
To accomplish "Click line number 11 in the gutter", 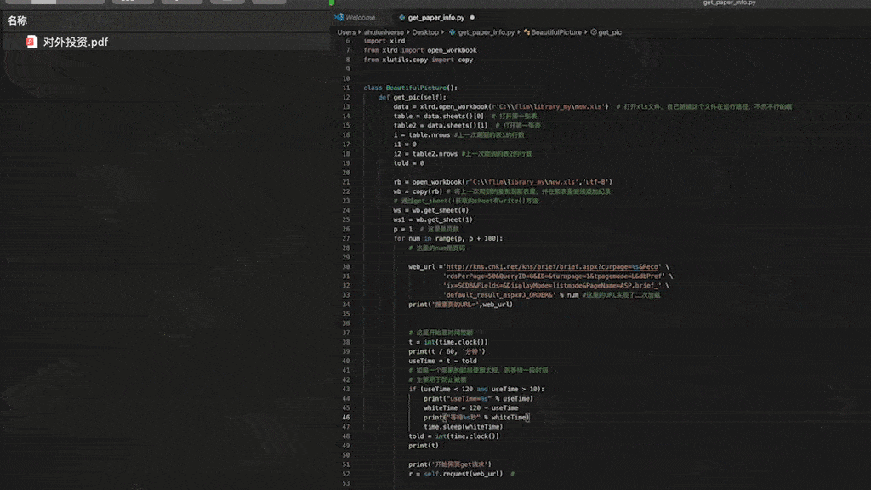I will (346, 88).
